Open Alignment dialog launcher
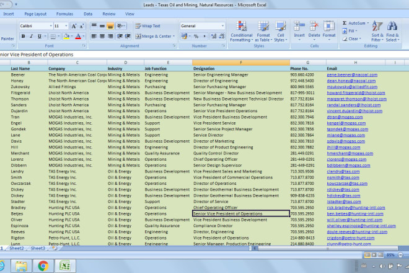409x273 pixels. [174, 46]
